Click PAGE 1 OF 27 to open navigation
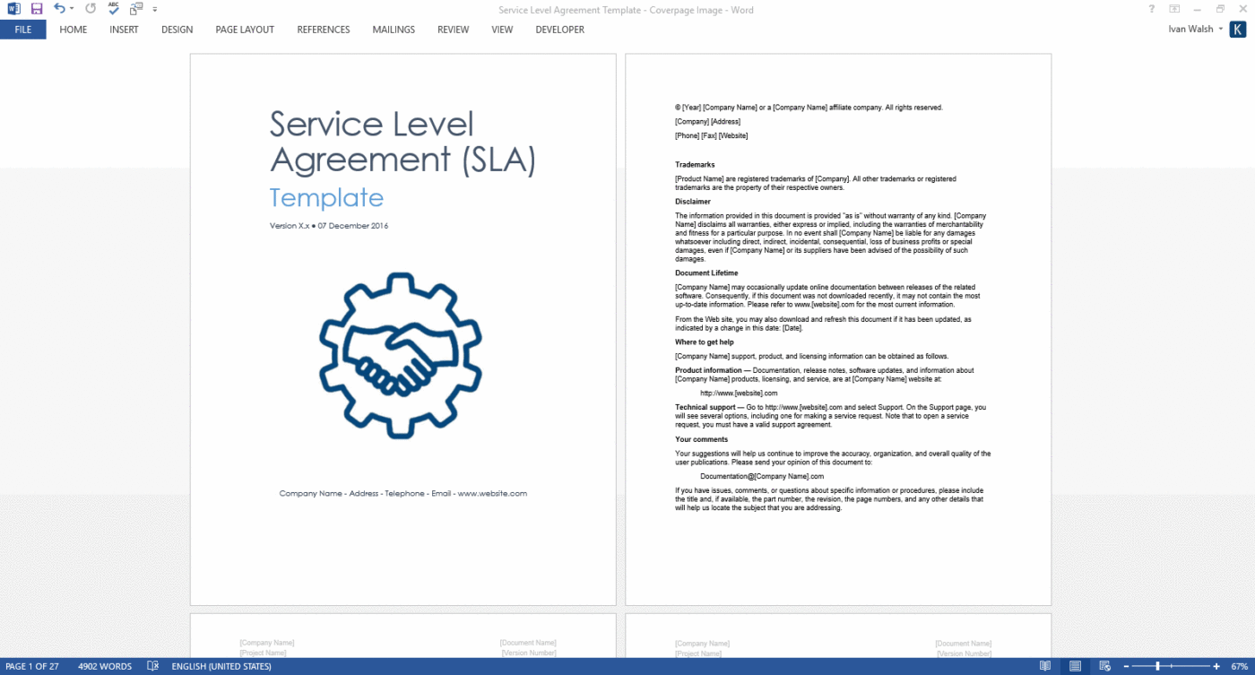This screenshot has height=675, width=1255. pos(34,666)
